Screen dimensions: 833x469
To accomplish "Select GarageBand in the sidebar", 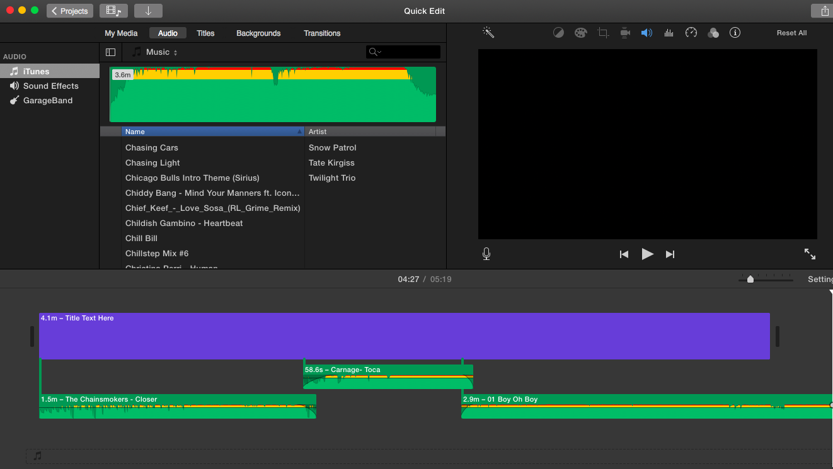I will 50,100.
